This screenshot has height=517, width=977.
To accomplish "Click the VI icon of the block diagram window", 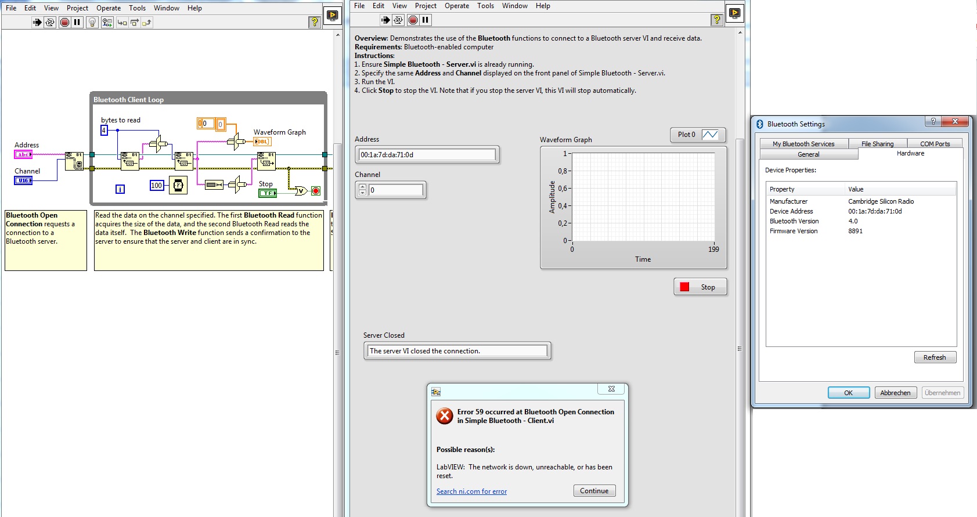I will (x=333, y=15).
